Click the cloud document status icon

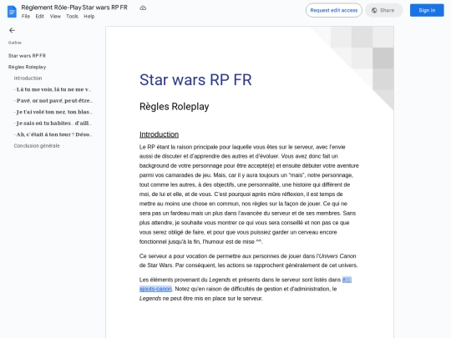(143, 8)
